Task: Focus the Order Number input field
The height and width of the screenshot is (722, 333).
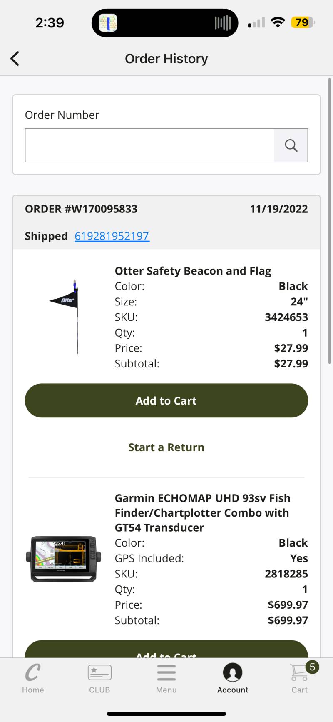Action: (150, 145)
